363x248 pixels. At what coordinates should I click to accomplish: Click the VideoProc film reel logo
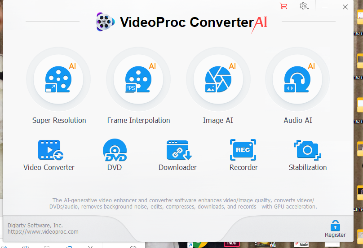click(105, 22)
